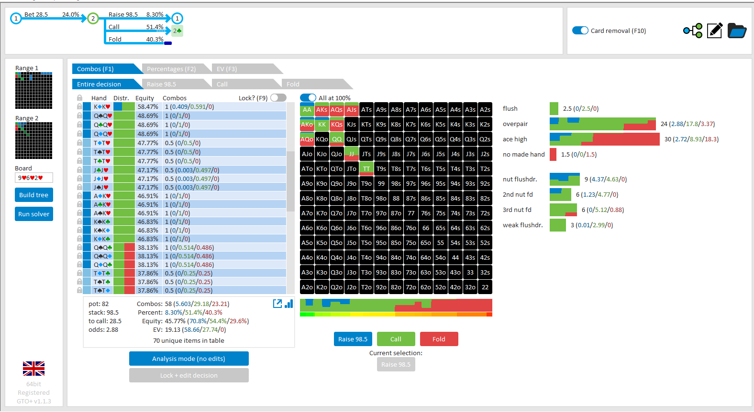Click the no made hand label
The height and width of the screenshot is (412, 754).
point(524,154)
